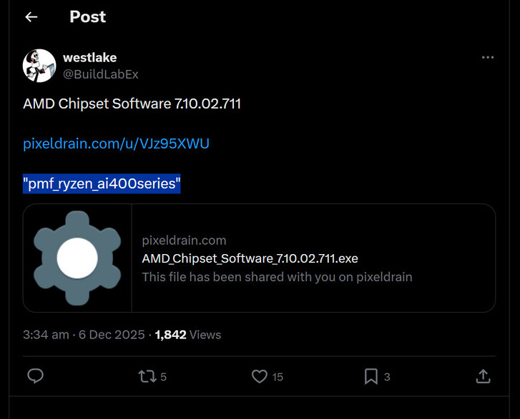
Task: Open AMD_Chipset_Software_7.10.02.711.exe card title
Action: tap(250, 258)
